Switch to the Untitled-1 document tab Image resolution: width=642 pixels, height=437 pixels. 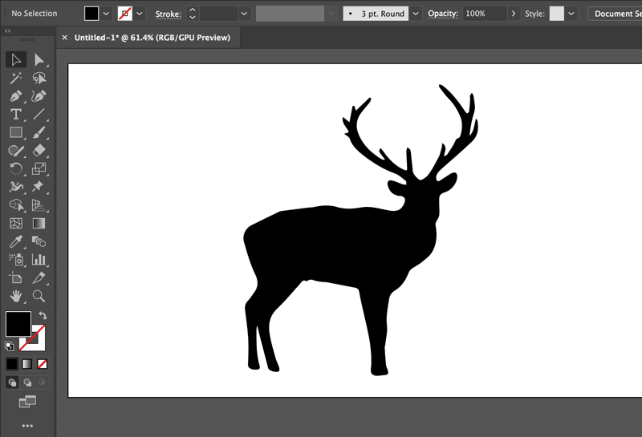click(152, 38)
